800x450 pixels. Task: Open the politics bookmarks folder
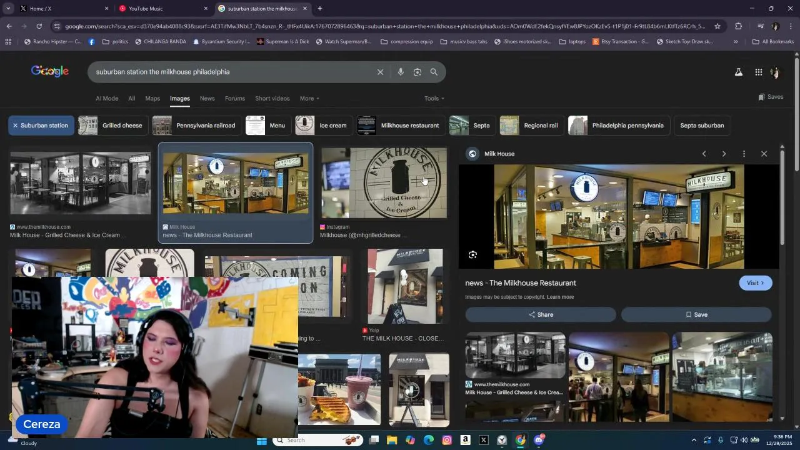115,42
